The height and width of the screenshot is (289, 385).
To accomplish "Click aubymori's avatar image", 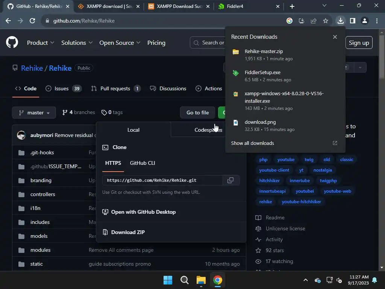I will [x=21, y=135].
